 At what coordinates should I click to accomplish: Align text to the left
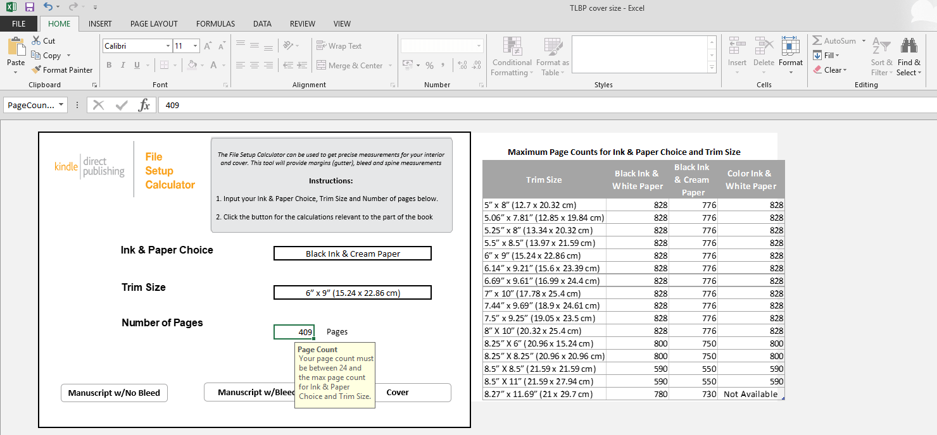click(x=241, y=65)
